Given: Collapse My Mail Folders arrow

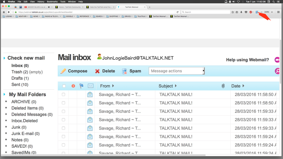Looking at the screenshot, I should [x=4, y=94].
